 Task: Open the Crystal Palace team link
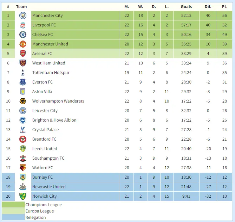click(x=45, y=130)
